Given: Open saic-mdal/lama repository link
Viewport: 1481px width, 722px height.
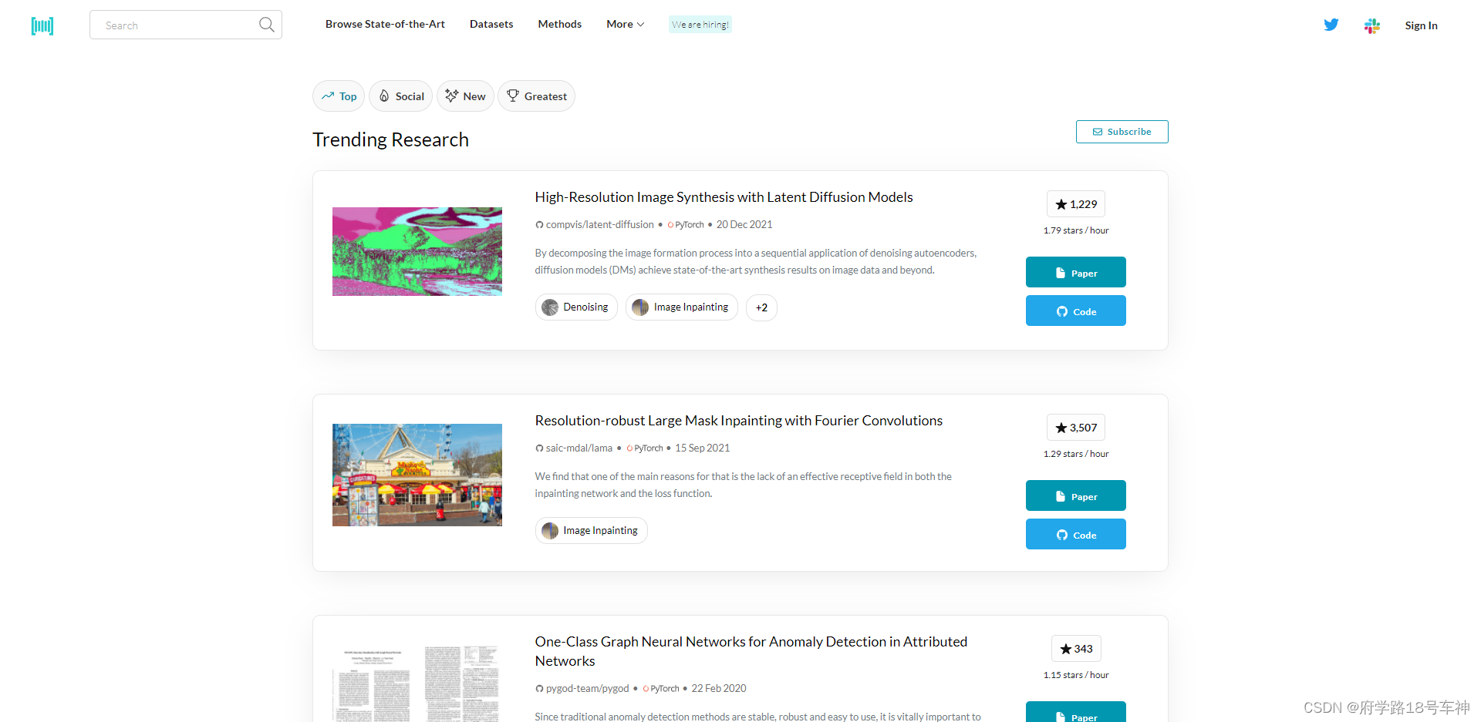Looking at the screenshot, I should click(574, 448).
